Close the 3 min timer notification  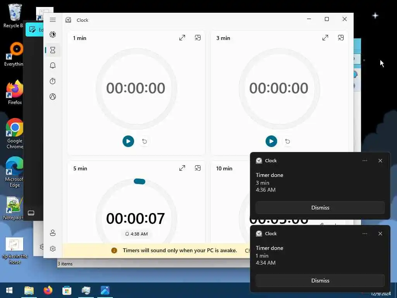[x=380, y=161]
